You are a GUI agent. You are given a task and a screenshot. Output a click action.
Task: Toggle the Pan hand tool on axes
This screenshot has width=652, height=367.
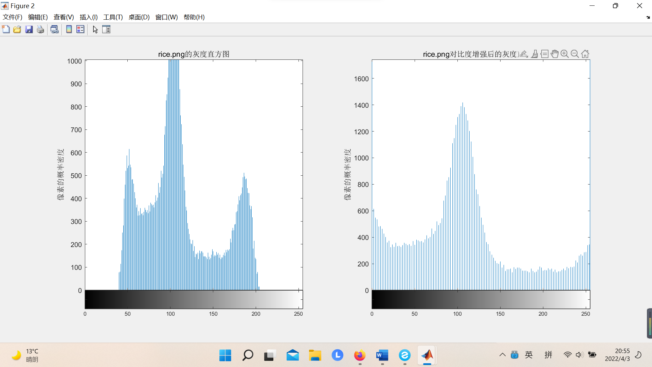555,54
